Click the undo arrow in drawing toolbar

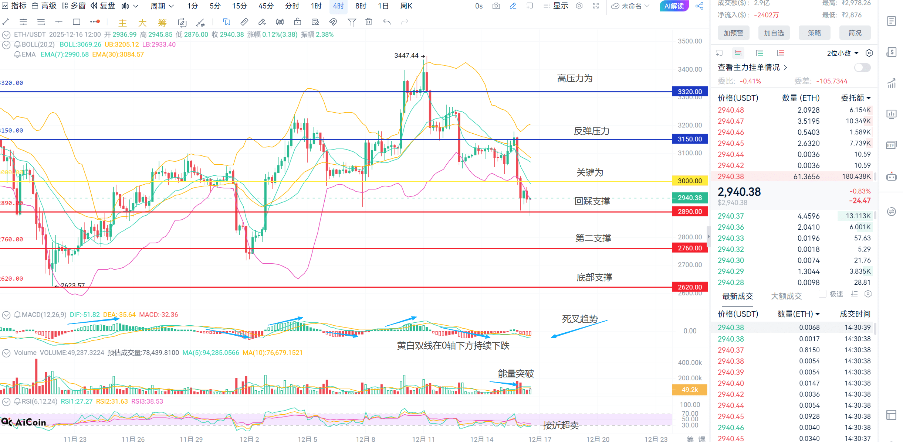click(387, 22)
